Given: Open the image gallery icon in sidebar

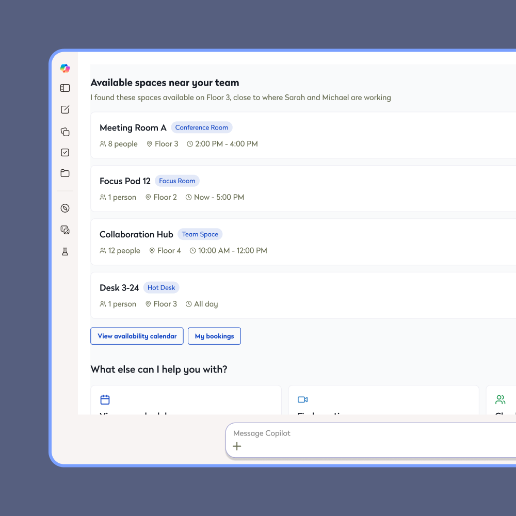Looking at the screenshot, I should [65, 230].
